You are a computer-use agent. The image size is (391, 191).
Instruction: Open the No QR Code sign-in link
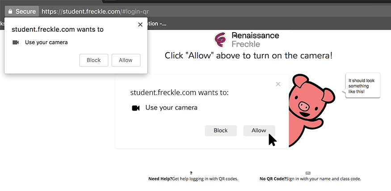pos(310,179)
